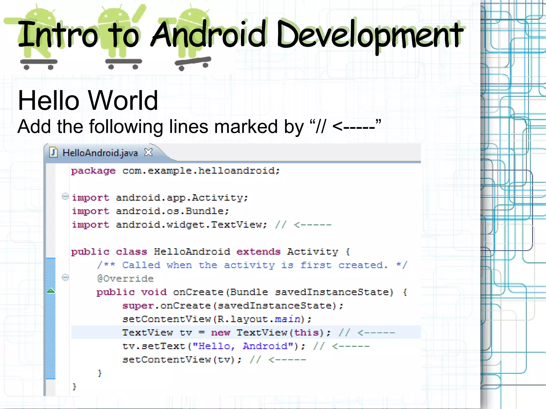Image resolution: width=546 pixels, height=409 pixels.
Task: Click the green override marker triangle
Action: [51, 291]
